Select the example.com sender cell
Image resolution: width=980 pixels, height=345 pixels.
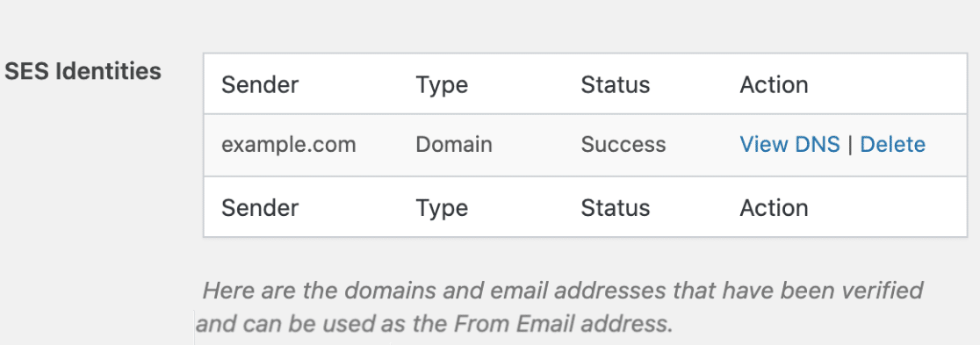click(x=288, y=145)
